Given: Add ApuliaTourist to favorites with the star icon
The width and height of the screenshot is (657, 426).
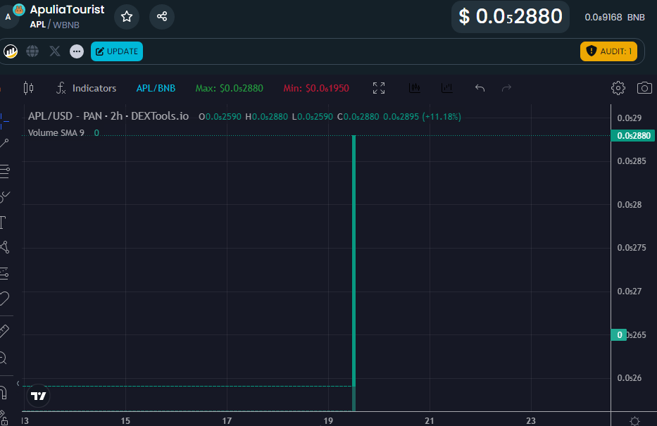Looking at the screenshot, I should [127, 17].
